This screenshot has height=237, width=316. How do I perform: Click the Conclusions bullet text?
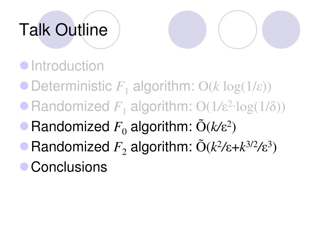pyautogui.click(x=69, y=167)
